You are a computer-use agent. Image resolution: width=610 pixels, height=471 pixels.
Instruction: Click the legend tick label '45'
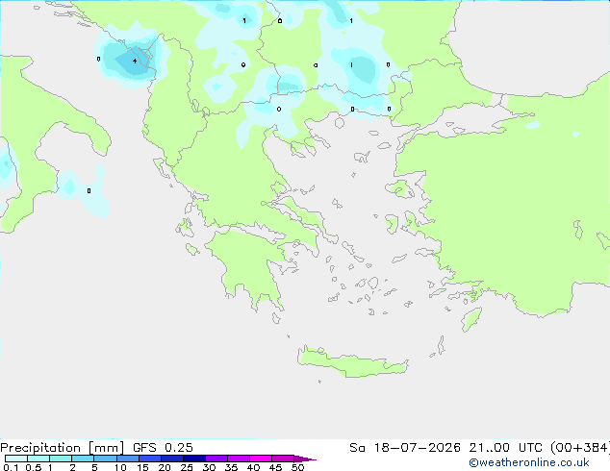[275, 467]
